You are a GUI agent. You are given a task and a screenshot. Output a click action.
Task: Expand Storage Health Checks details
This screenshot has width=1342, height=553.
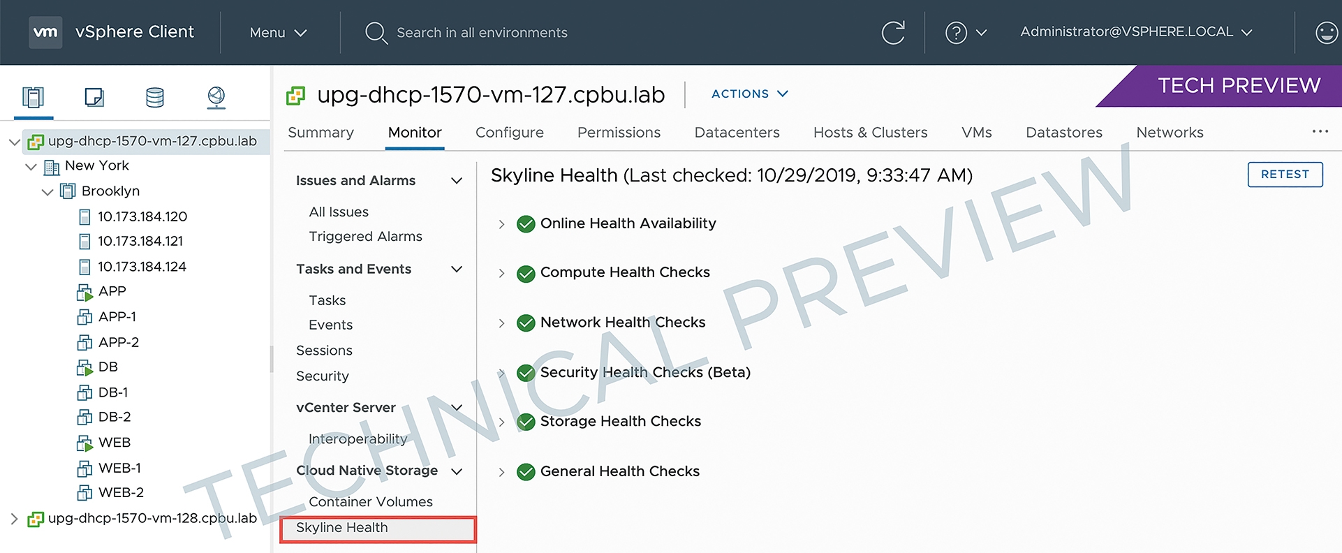[x=501, y=422]
